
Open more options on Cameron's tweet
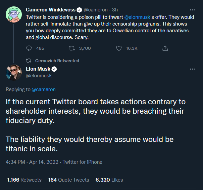[192, 10]
